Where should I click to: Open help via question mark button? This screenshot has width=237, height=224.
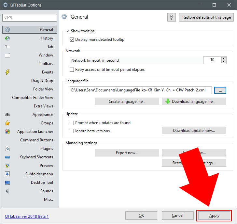tap(171, 17)
